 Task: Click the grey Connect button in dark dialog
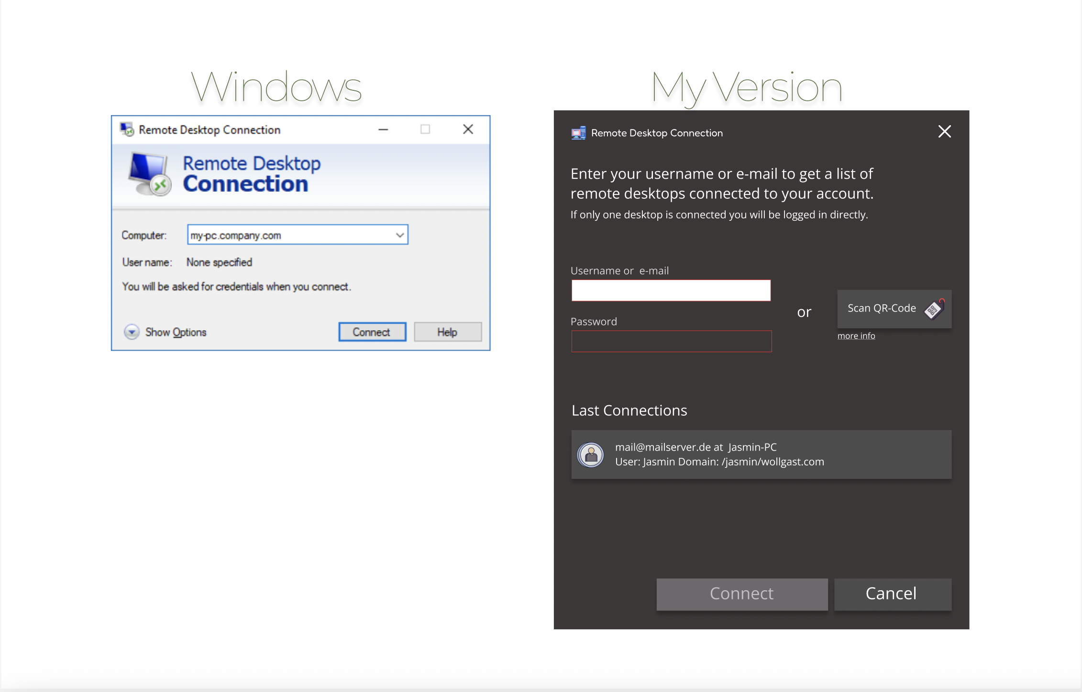[742, 594]
